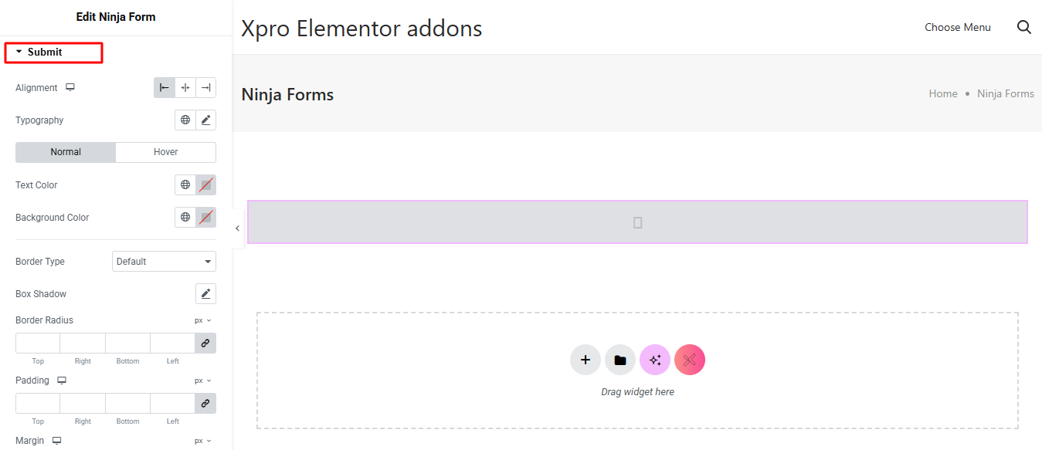Viewport: 1042px width, 450px height.
Task: Open the Background Color swatch picker
Action: click(x=205, y=217)
